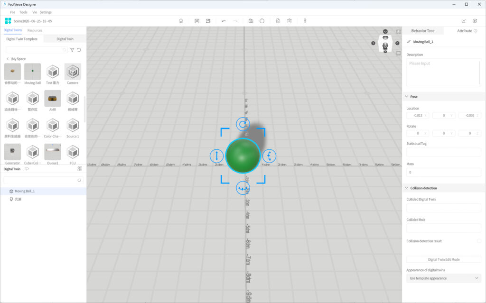Collapse the Collision detection section
The image size is (486, 303).
pyautogui.click(x=407, y=188)
